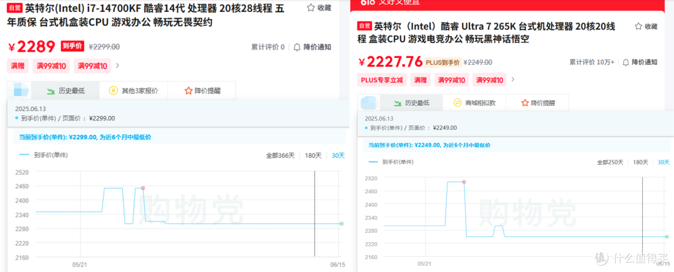The image size is (674, 272).
Task: Expand promotions arrow on i7-14700KF listing
Action: click(117, 66)
